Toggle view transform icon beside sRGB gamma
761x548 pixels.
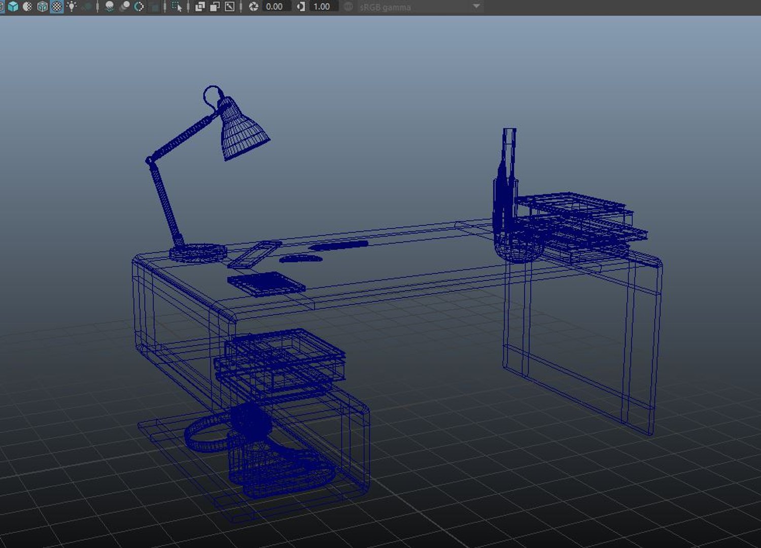[x=349, y=7]
